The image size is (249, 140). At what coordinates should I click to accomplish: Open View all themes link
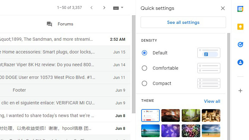(x=212, y=101)
